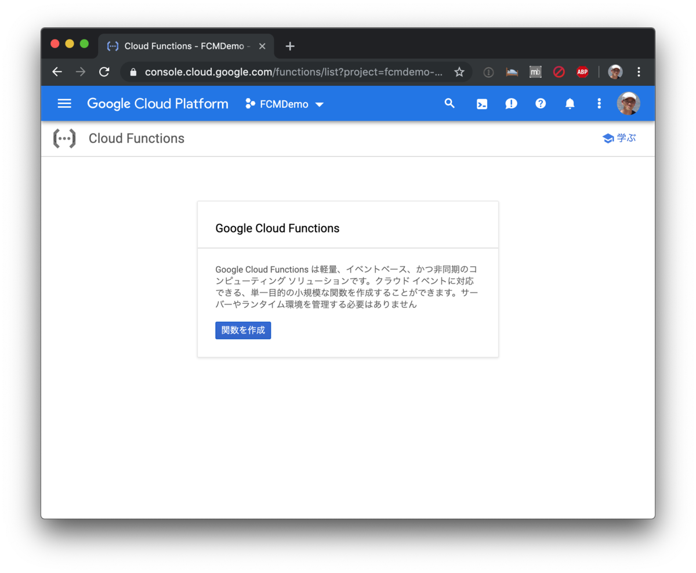Click the Japanese description paragraph in the card
This screenshot has width=696, height=573.
(347, 286)
